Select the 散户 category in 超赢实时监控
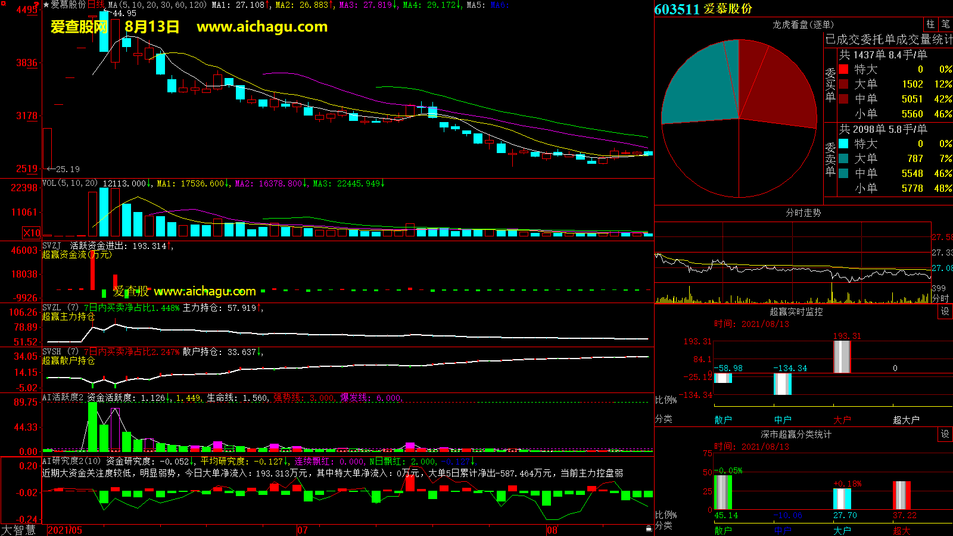This screenshot has height=536, width=953. point(722,420)
